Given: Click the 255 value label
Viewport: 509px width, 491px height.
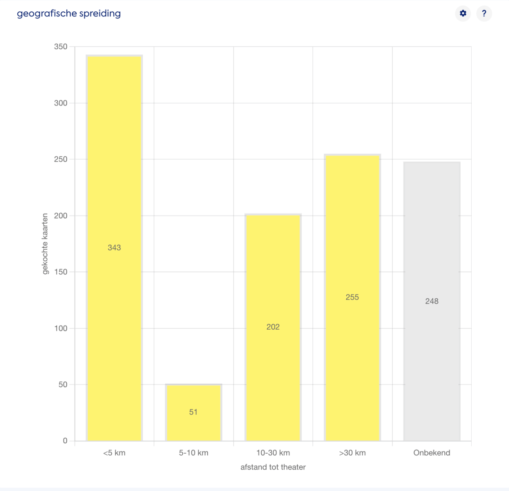Looking at the screenshot, I should [x=352, y=297].
